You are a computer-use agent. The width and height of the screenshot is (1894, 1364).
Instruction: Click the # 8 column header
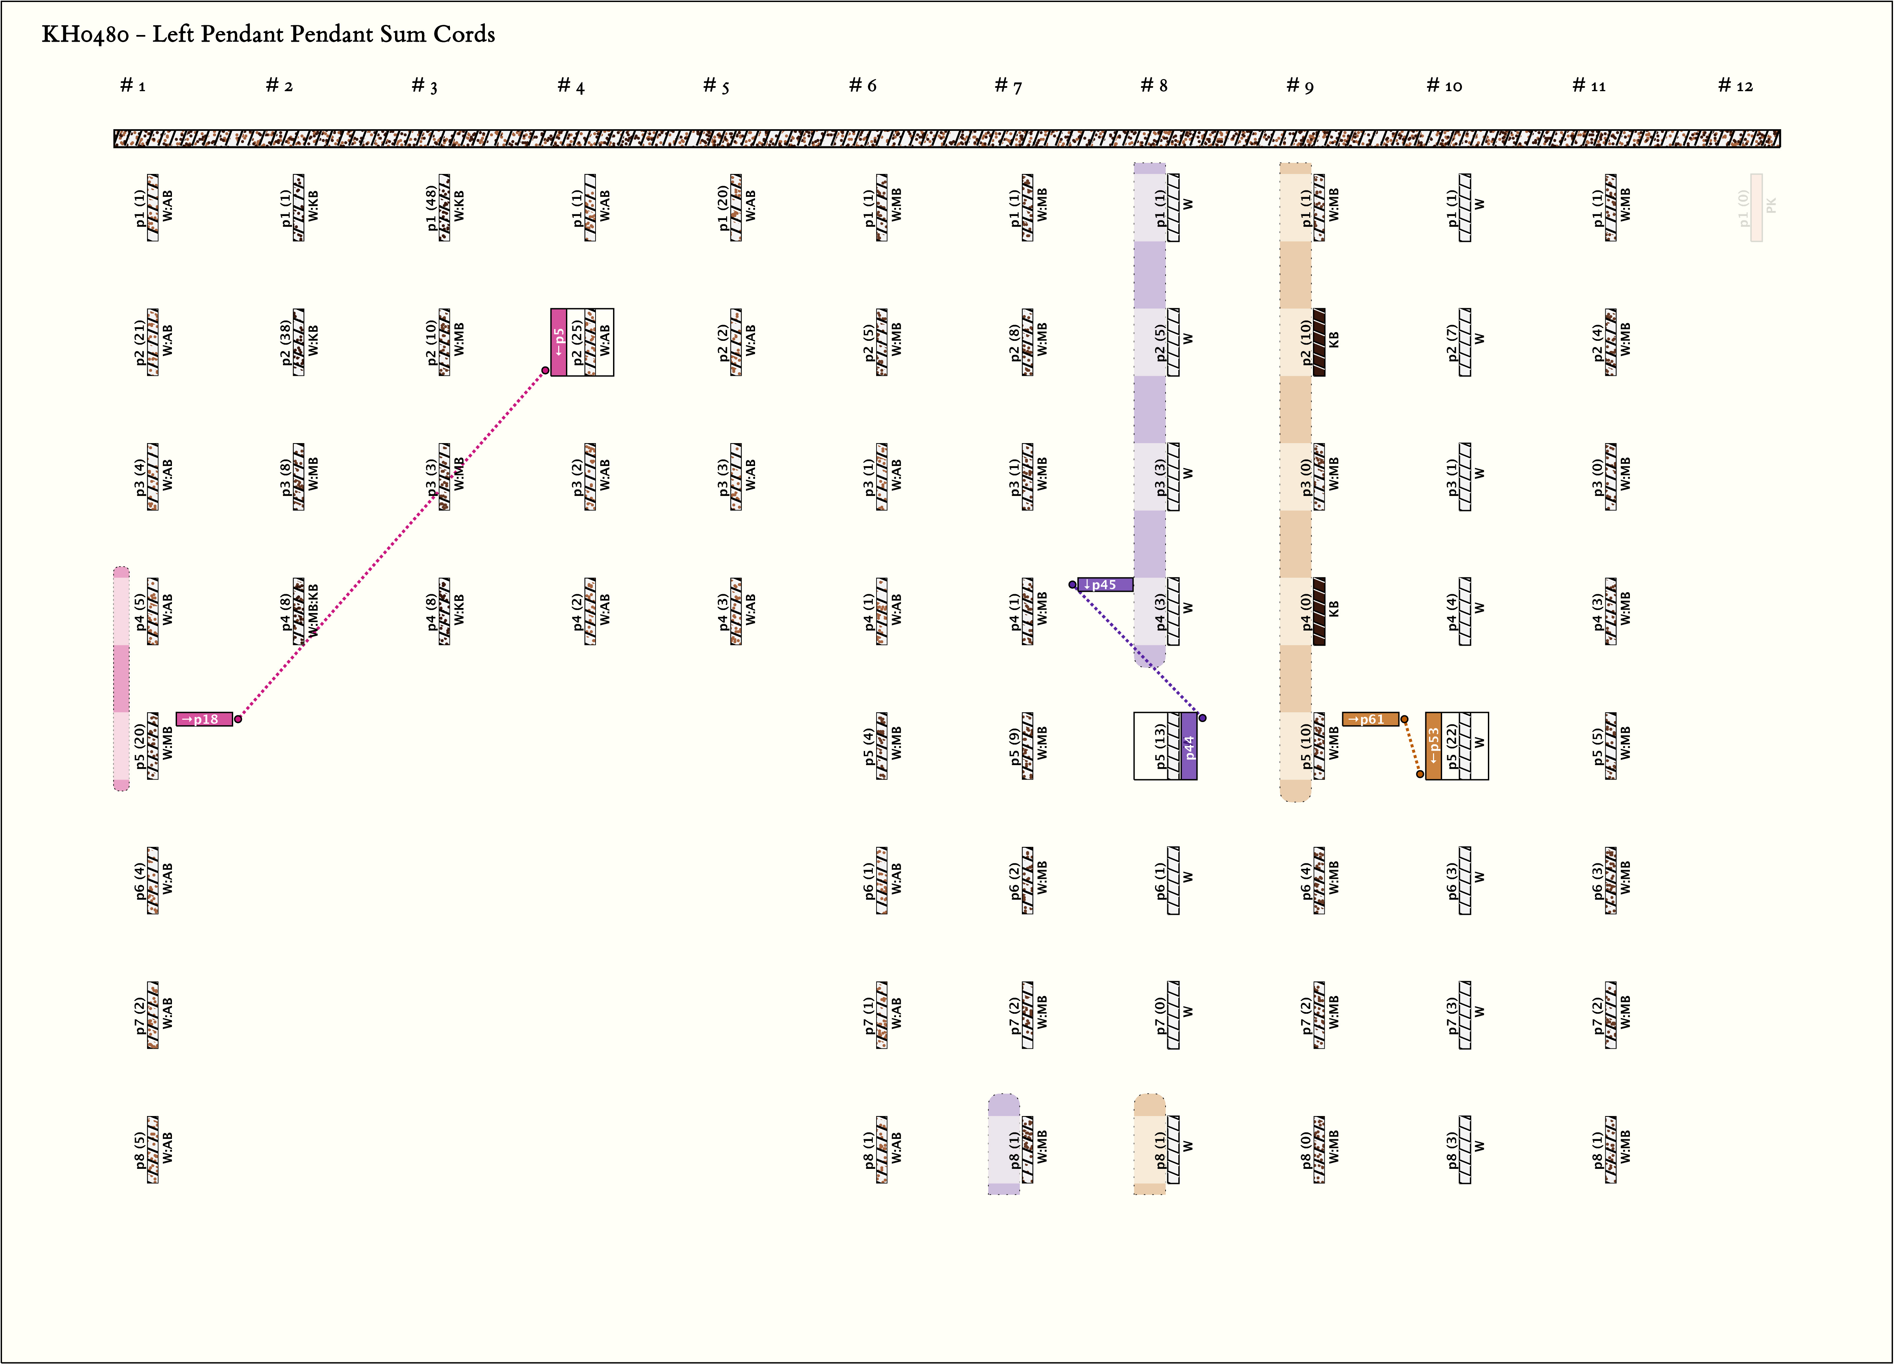point(1153,85)
